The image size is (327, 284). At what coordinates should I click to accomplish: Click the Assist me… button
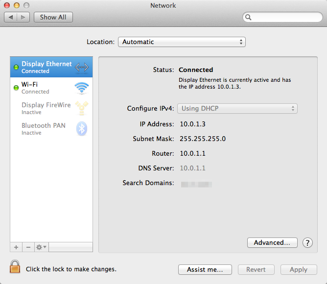point(205,270)
